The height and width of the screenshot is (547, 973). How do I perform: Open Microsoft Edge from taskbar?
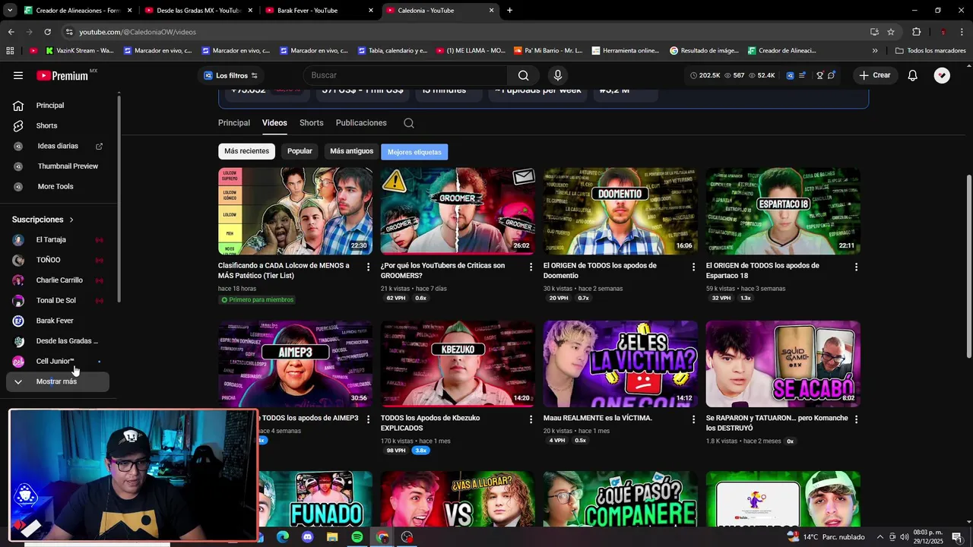point(283,537)
